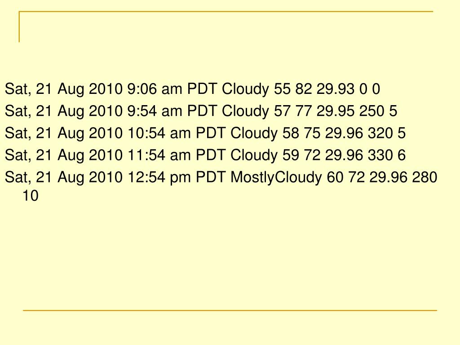
Task: Click the 10:54 am time value
Action: pos(159,133)
